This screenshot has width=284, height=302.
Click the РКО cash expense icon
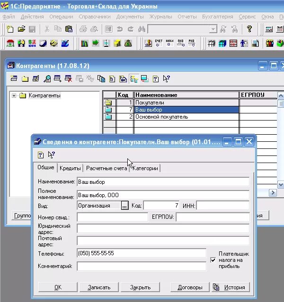click(x=192, y=43)
